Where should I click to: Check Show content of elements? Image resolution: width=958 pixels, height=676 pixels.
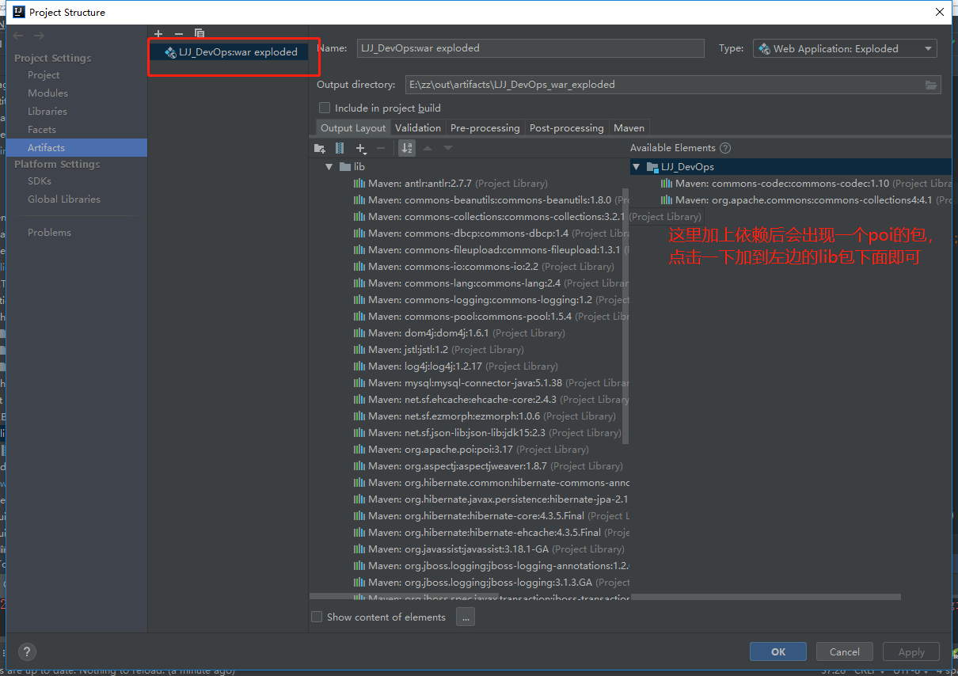coord(317,617)
